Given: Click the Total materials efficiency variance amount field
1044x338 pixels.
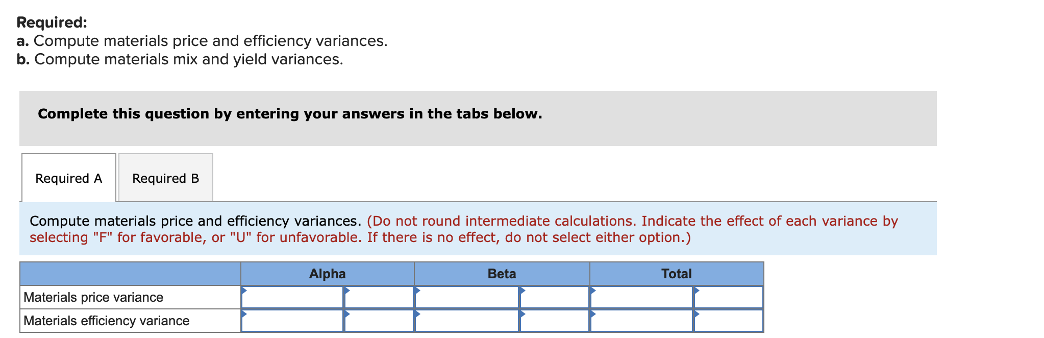Looking at the screenshot, I should pos(640,321).
